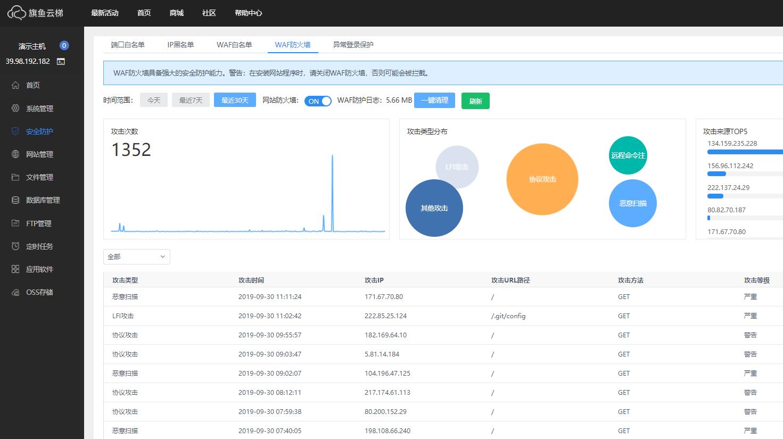Click the dark blue 其他攻击 bubble

coord(434,208)
